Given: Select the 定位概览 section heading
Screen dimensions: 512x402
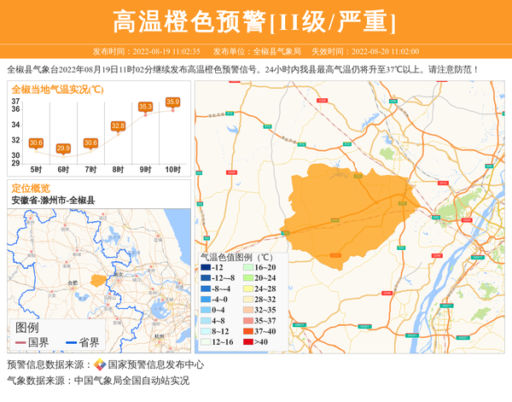Looking at the screenshot, I should [31, 188].
